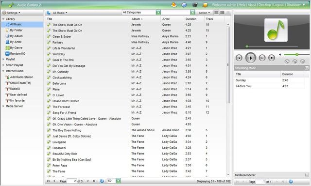Click the song list vertical scrollbar
This screenshot has height=186, width=311.
[x=228, y=65]
